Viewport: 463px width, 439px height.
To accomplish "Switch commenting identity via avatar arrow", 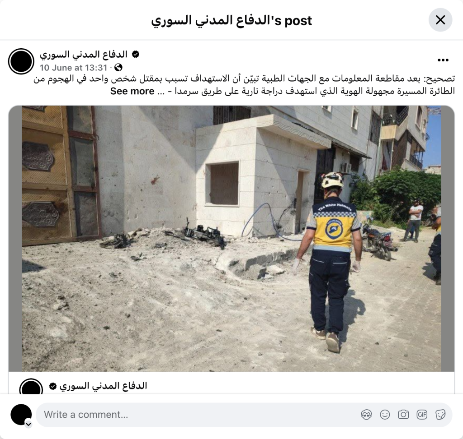I will click(x=28, y=424).
